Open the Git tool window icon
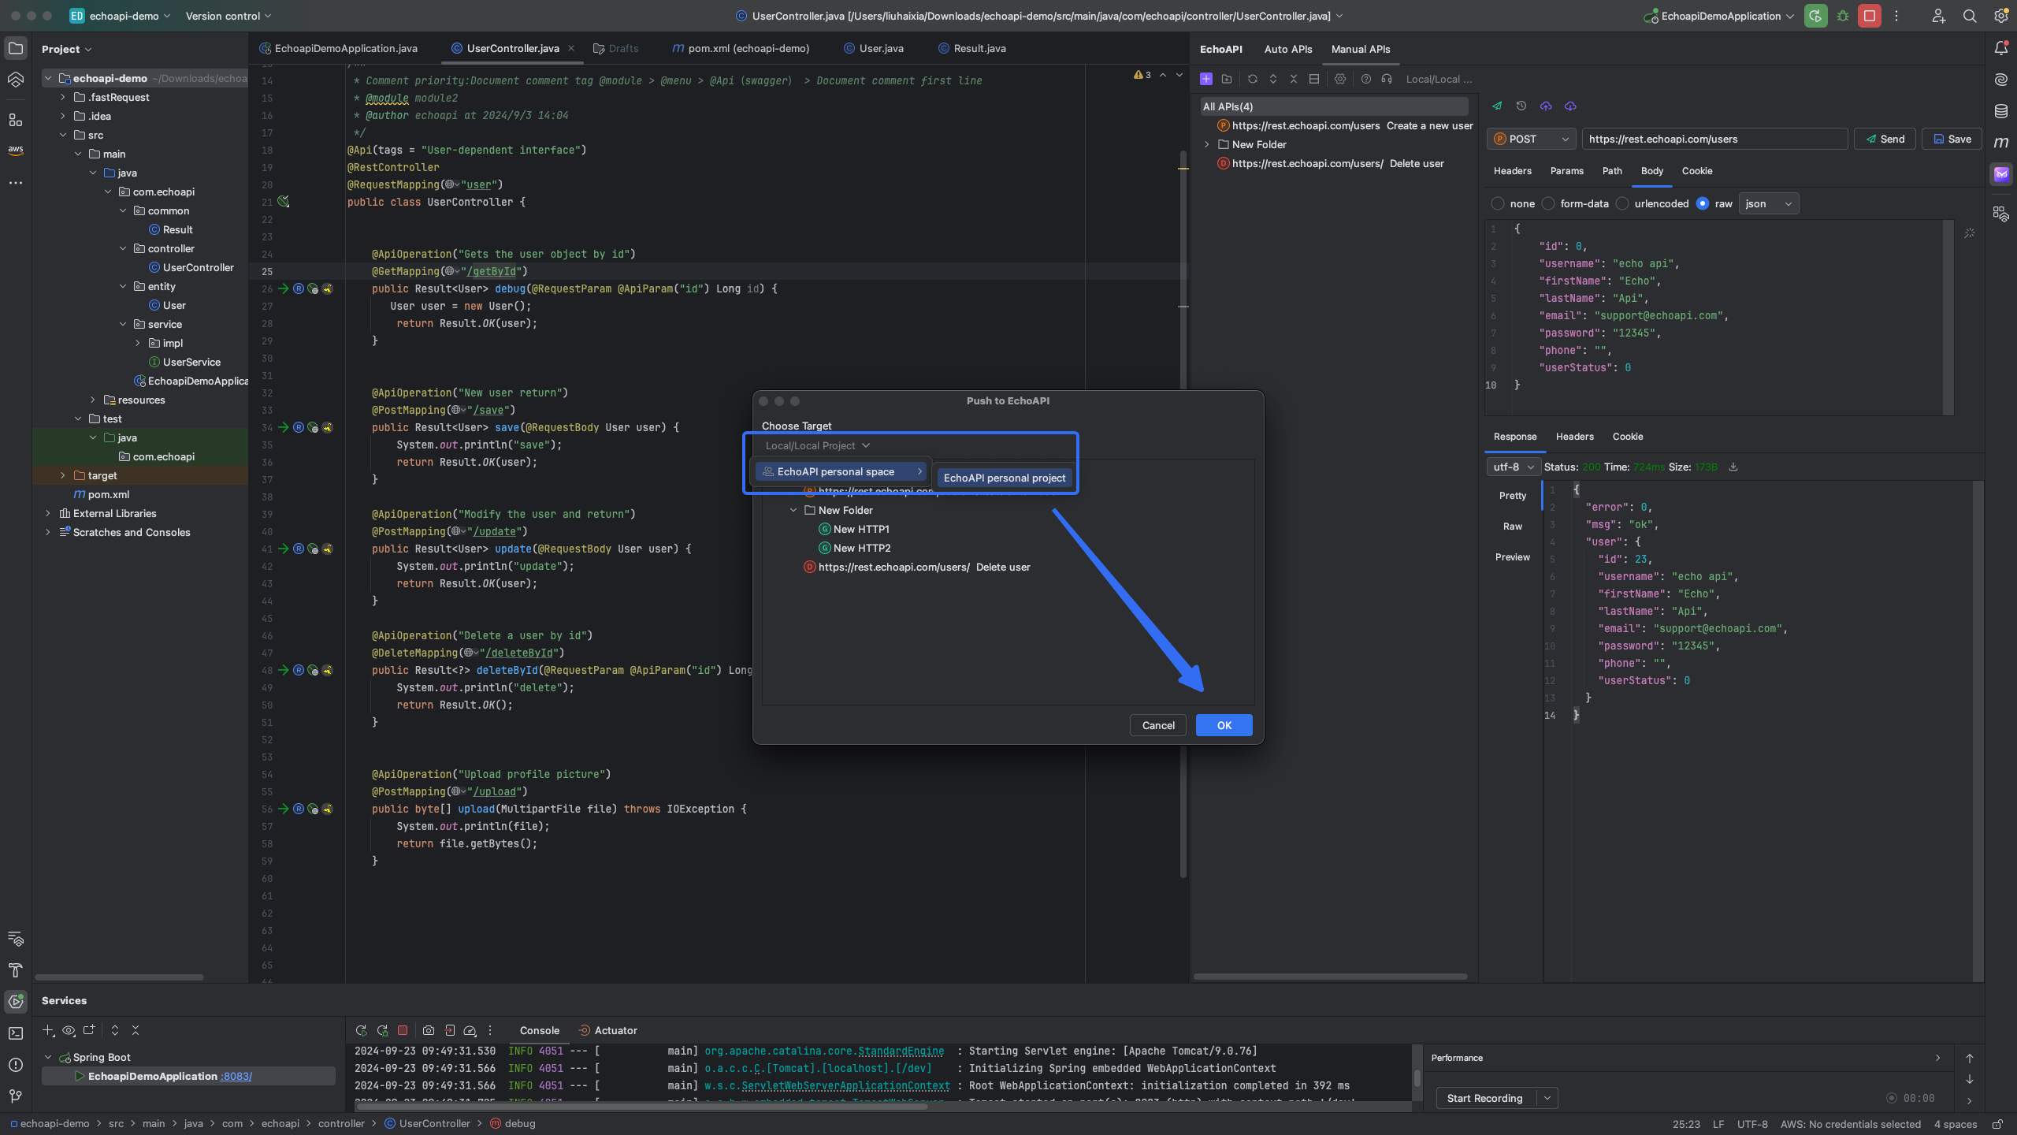Viewport: 2017px width, 1135px height. point(16,1096)
